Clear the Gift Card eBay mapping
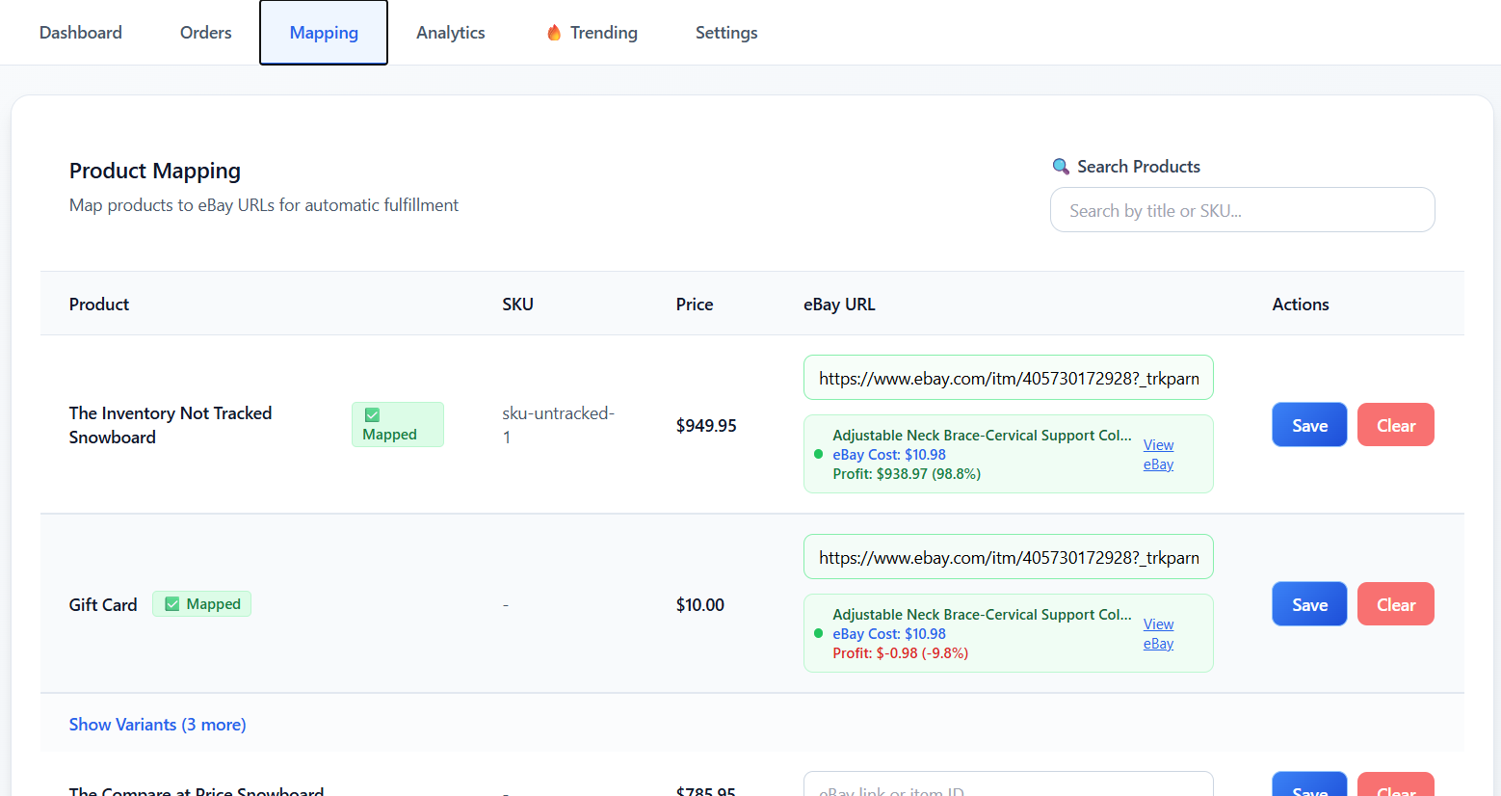The image size is (1501, 796). pos(1395,604)
